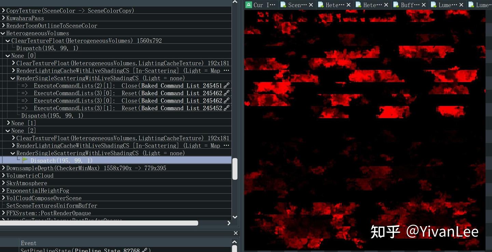
Task: Click the chain link icon beside Baked Command List 245451
Action: 227,85
